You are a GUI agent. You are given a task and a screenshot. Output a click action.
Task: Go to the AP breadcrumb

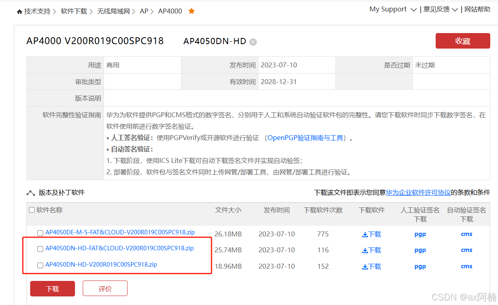(x=144, y=11)
